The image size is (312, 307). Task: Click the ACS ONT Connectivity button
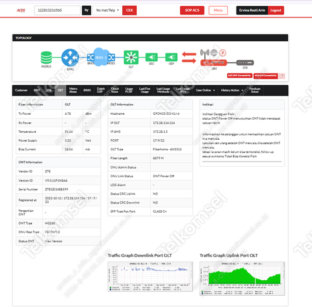tap(240, 76)
